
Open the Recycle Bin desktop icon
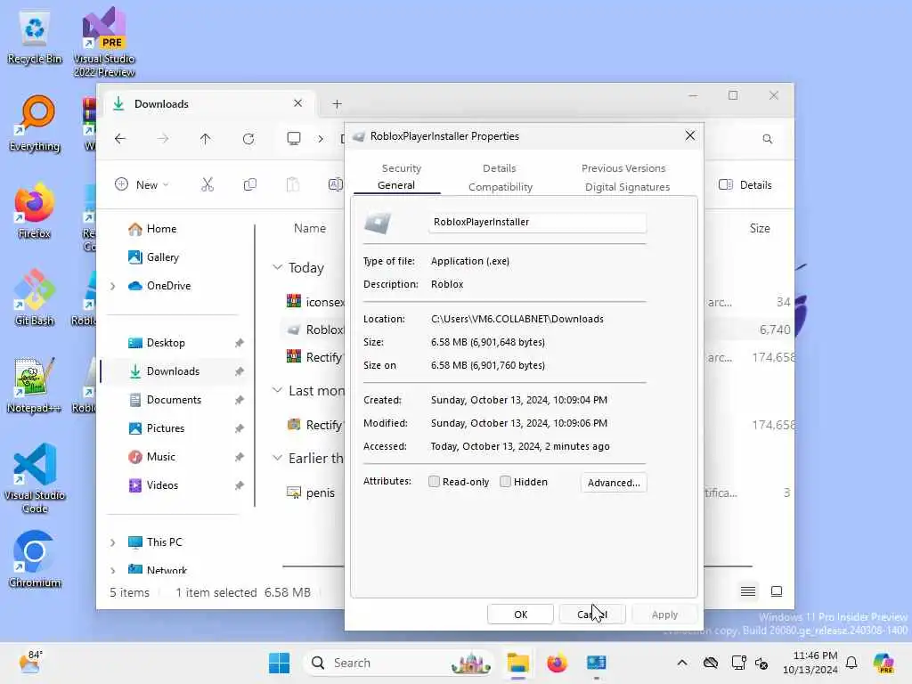pos(35,37)
